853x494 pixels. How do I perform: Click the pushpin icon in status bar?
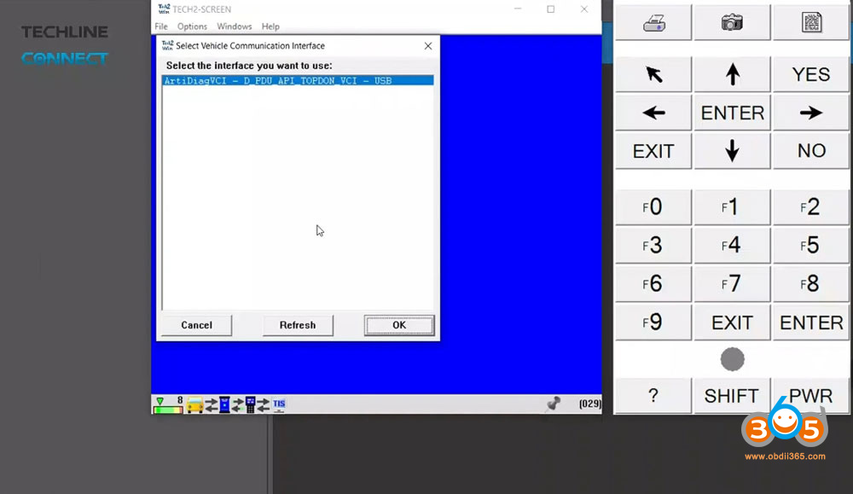coord(554,403)
